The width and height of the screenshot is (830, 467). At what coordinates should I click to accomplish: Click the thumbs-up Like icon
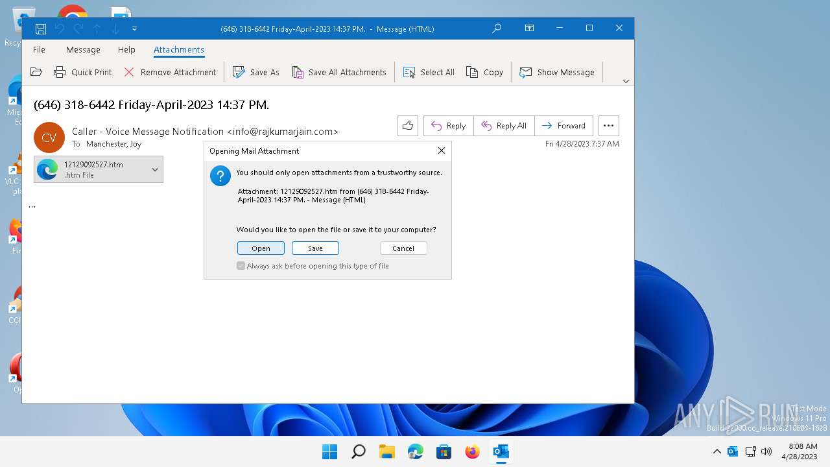[407, 126]
